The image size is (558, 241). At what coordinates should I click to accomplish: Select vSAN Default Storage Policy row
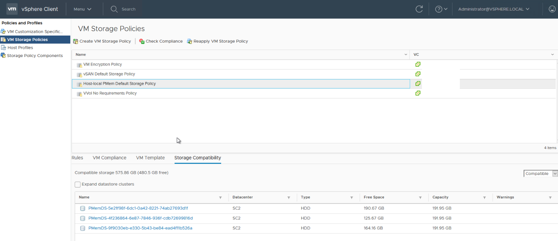pyautogui.click(x=109, y=74)
